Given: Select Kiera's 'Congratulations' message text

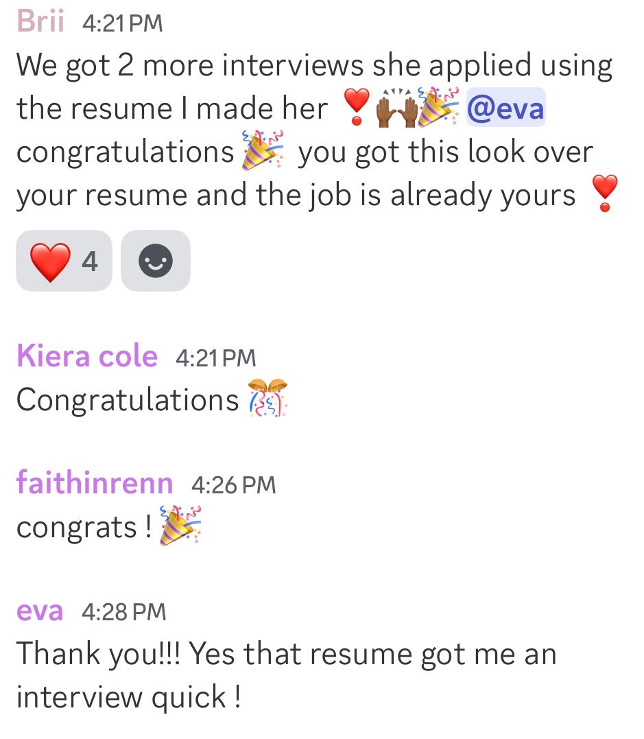Looking at the screenshot, I should pos(128,399).
